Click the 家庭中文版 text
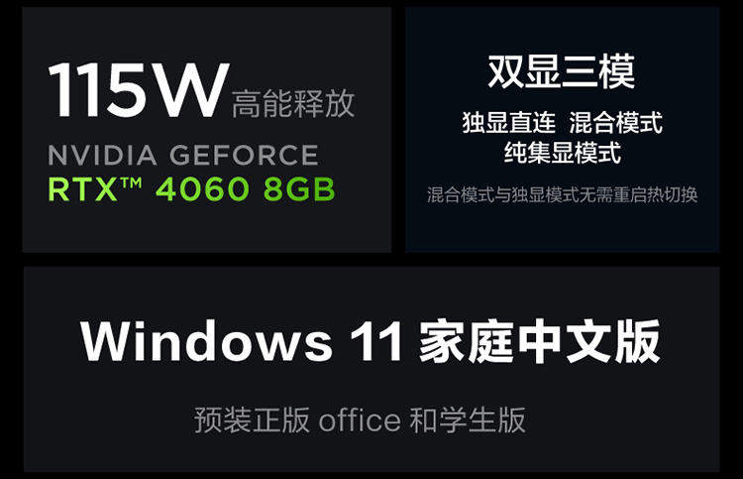This screenshot has width=743, height=479. [x=539, y=341]
